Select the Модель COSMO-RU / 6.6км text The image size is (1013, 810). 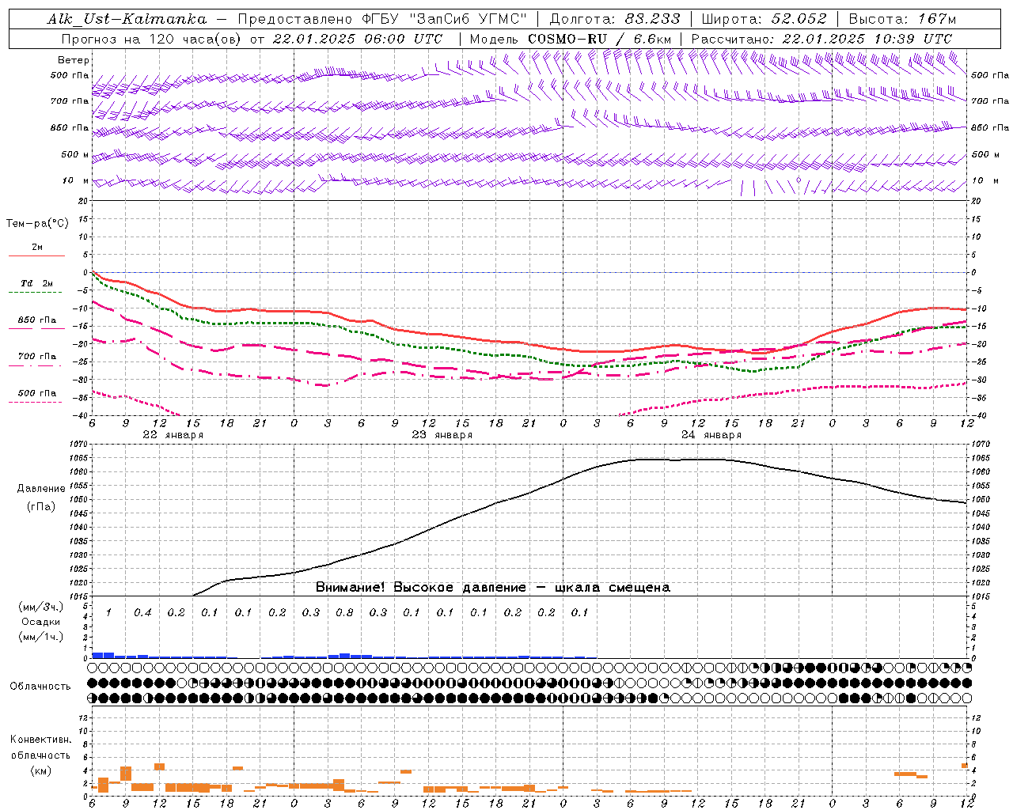(571, 39)
